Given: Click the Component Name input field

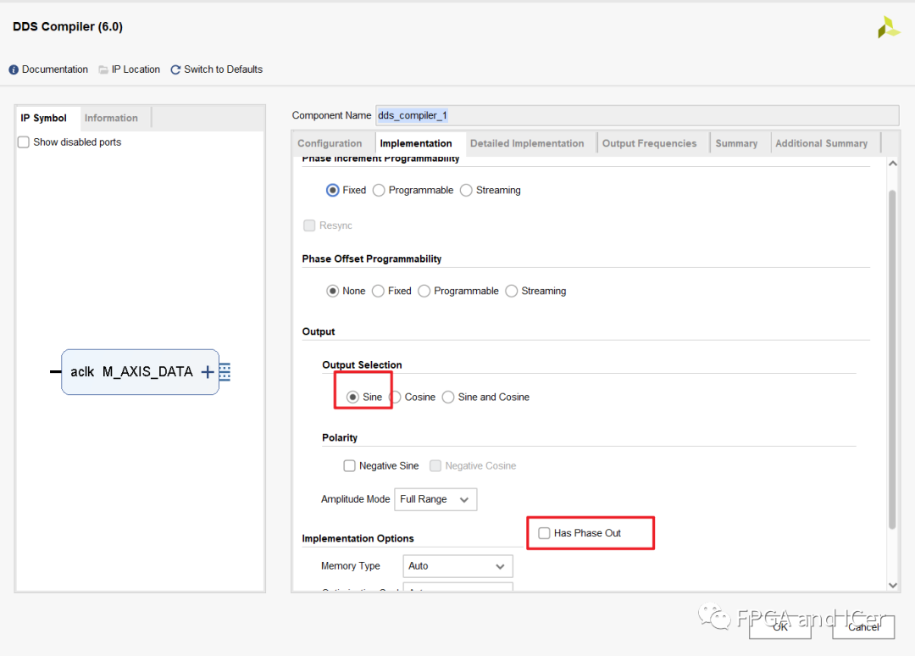Looking at the screenshot, I should (637, 115).
